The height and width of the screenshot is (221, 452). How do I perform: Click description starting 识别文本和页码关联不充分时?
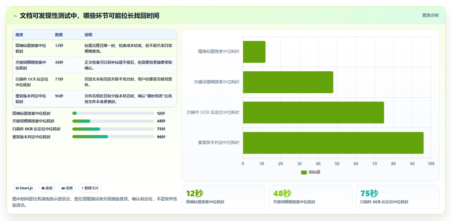pos(128,82)
